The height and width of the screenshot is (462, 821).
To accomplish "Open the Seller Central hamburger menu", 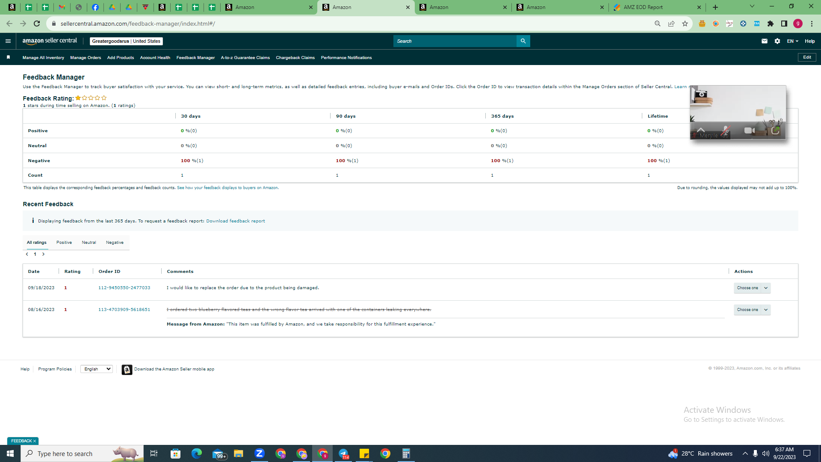I will click(8, 41).
